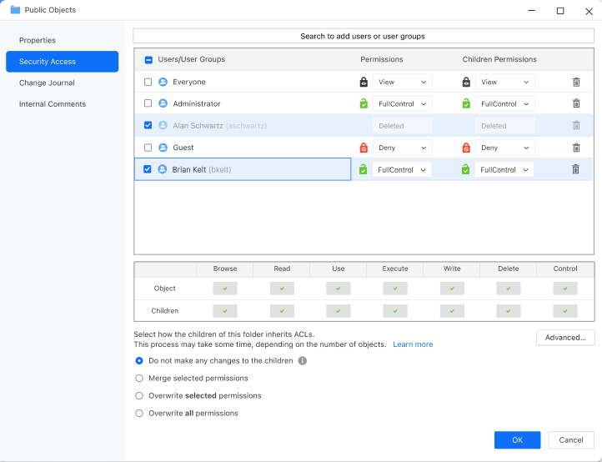
Task: Click the search users or groups field
Action: [x=363, y=37]
